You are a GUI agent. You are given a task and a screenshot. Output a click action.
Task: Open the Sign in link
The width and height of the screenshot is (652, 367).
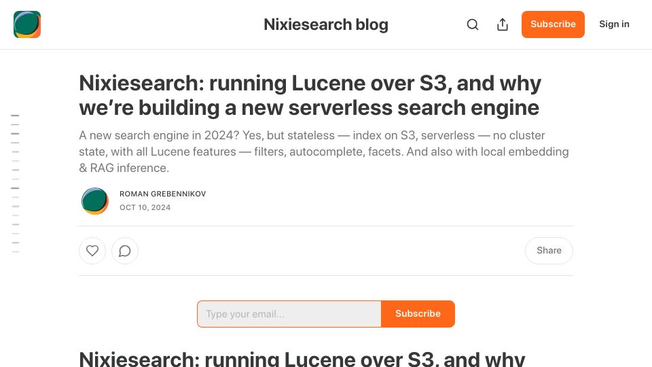[x=614, y=24]
